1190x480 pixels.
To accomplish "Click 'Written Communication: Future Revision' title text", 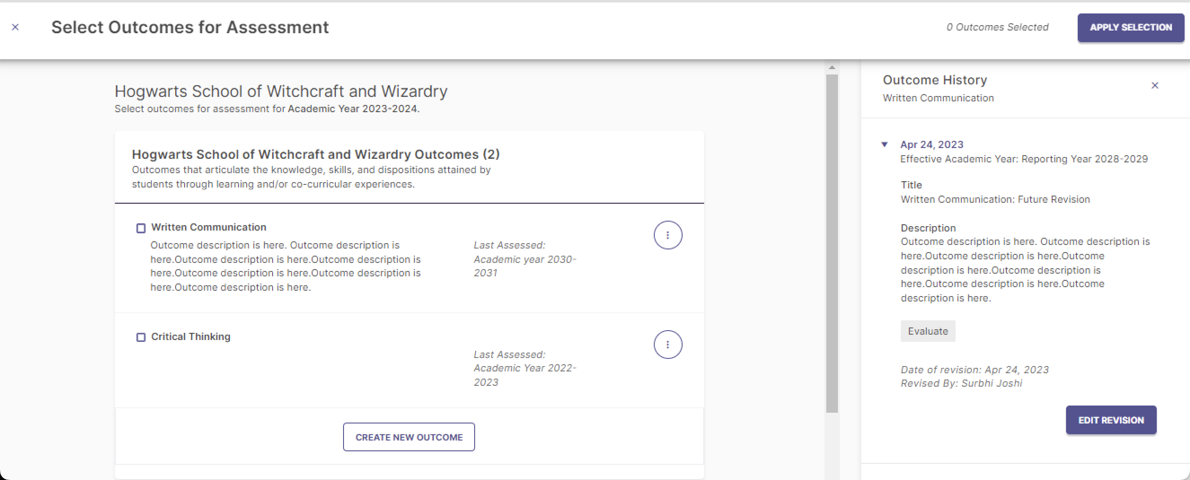I will [x=995, y=199].
